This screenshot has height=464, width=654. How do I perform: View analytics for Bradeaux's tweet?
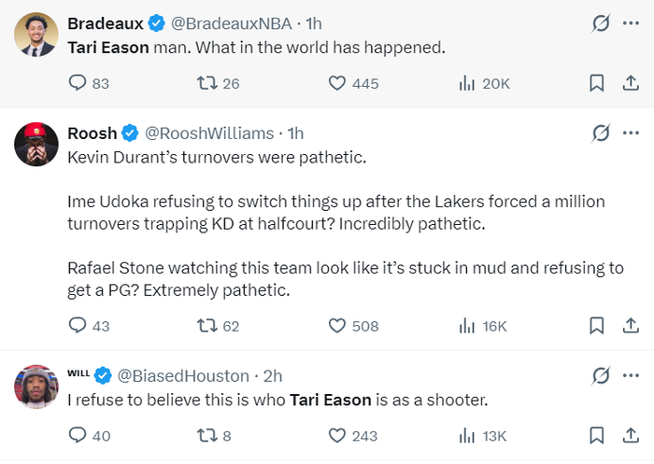(467, 83)
